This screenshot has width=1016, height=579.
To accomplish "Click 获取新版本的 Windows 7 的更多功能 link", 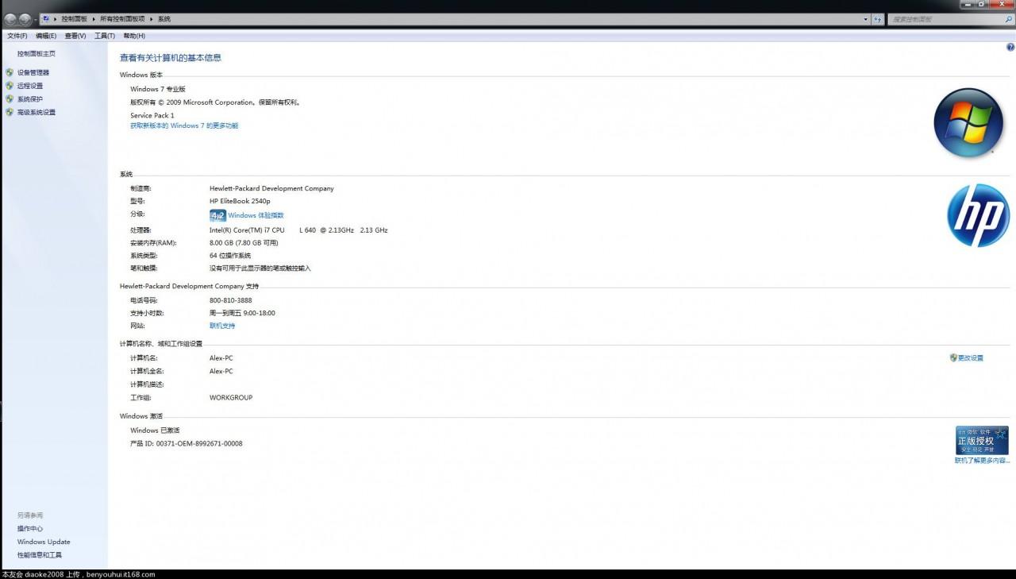I will pos(184,125).
